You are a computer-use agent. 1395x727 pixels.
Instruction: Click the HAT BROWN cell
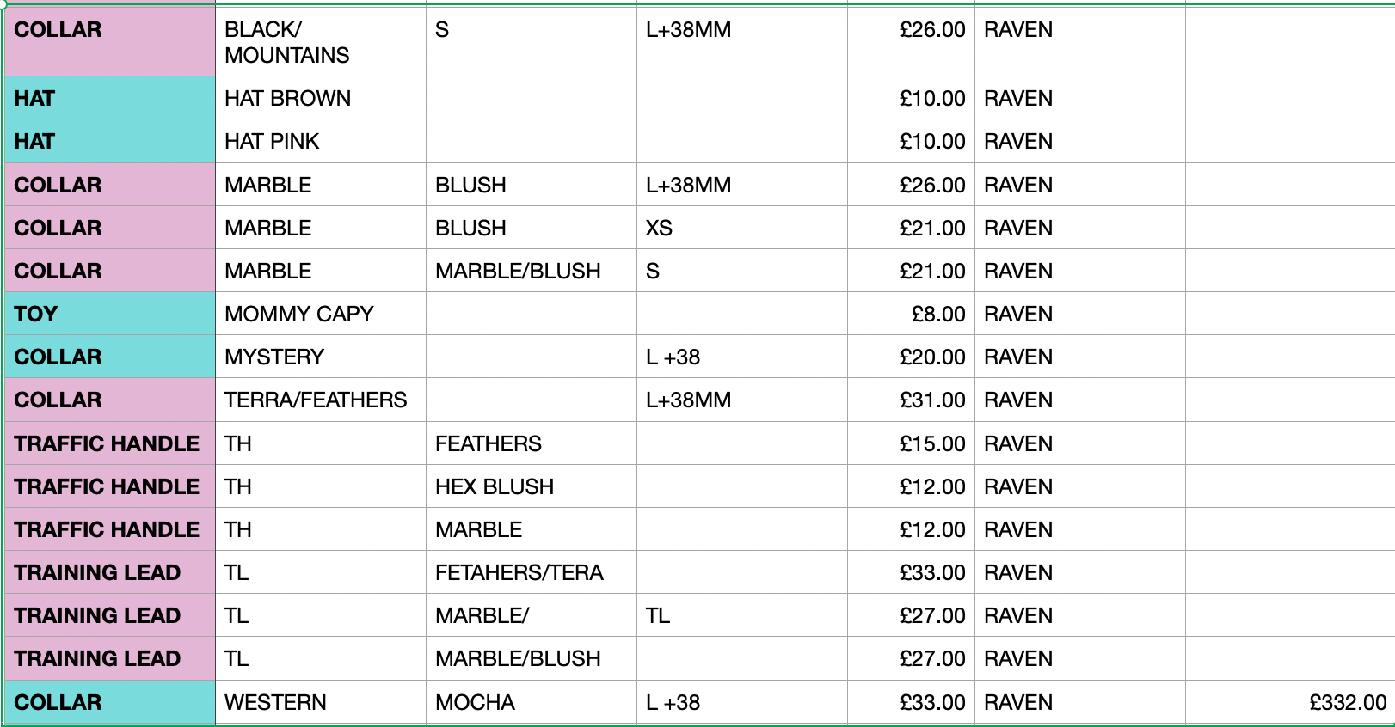tap(320, 98)
